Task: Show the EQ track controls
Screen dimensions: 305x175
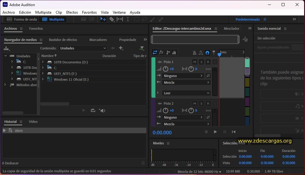Action: (x=174, y=52)
